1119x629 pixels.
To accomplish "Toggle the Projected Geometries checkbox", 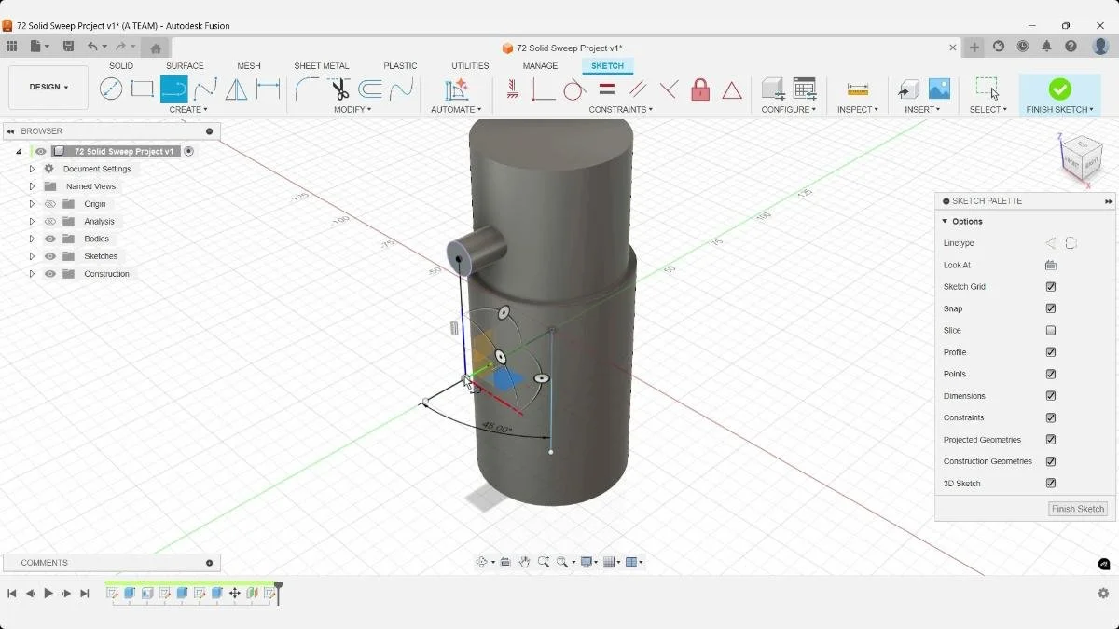I will pyautogui.click(x=1051, y=440).
